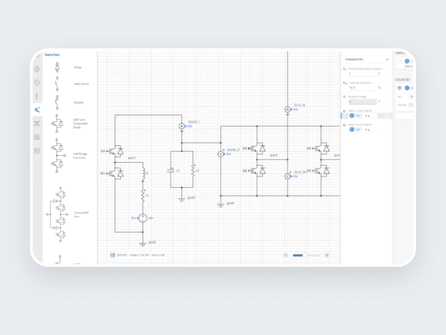Pick the Half Bridge Converter component
This screenshot has width=446, height=335.
pos(58,155)
